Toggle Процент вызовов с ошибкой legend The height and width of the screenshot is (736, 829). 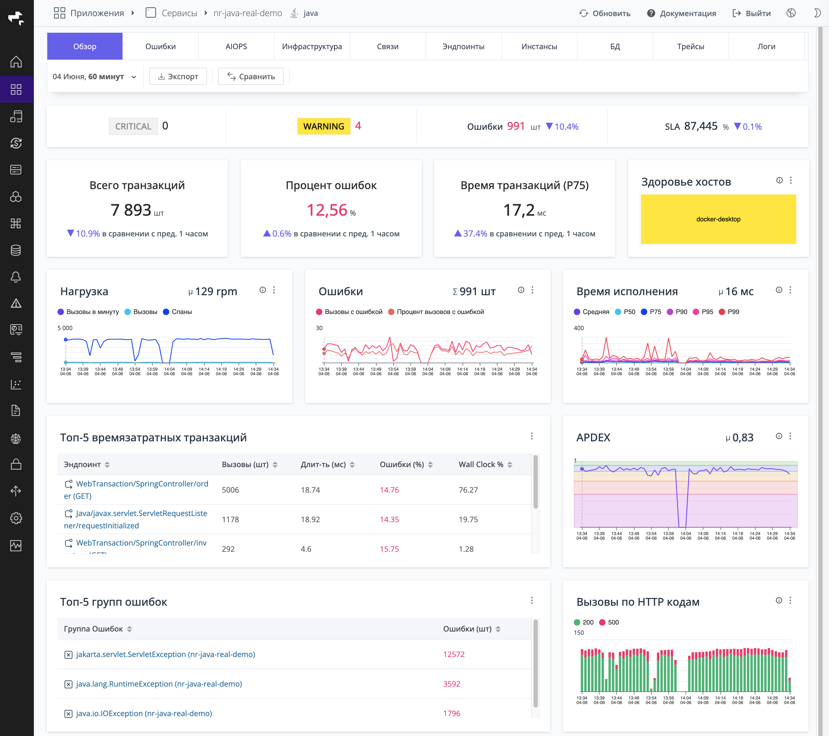point(436,312)
